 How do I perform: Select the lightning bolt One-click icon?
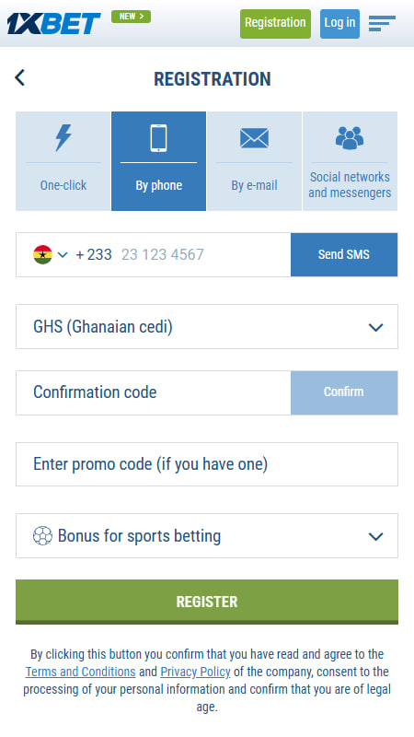63,137
